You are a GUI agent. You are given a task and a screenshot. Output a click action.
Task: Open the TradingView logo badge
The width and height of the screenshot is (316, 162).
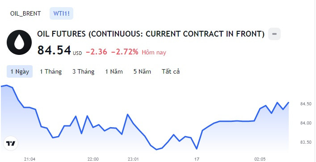tap(11, 144)
